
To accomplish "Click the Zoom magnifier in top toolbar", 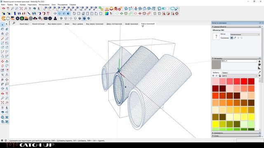I will (x=12, y=8).
